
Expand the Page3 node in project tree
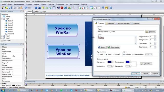click(x=2, y=38)
